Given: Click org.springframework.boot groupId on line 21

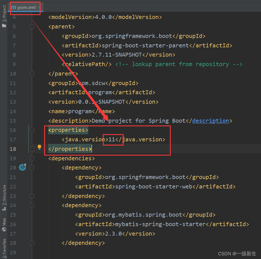Looking at the screenshot, I should click(145, 177).
